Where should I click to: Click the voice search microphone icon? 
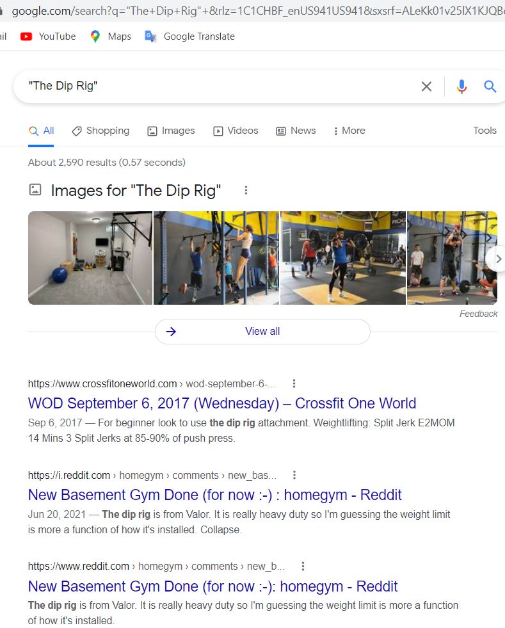point(461,86)
